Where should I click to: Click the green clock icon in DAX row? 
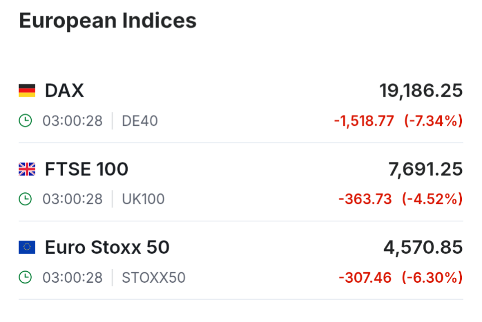click(x=25, y=121)
